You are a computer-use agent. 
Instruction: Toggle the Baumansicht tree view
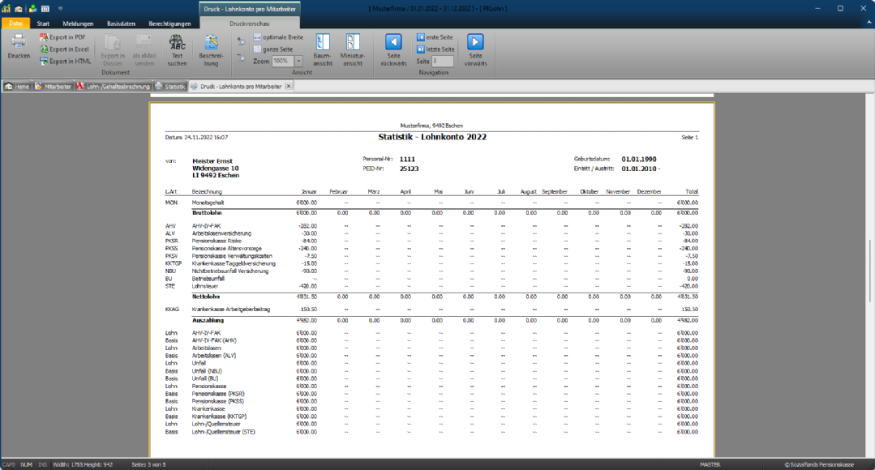pos(323,47)
